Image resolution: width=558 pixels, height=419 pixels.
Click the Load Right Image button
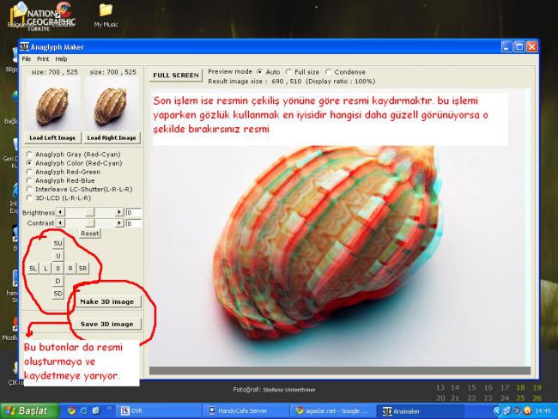(112, 137)
